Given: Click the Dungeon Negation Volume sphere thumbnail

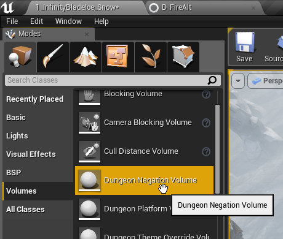Looking at the screenshot, I should (89, 180).
